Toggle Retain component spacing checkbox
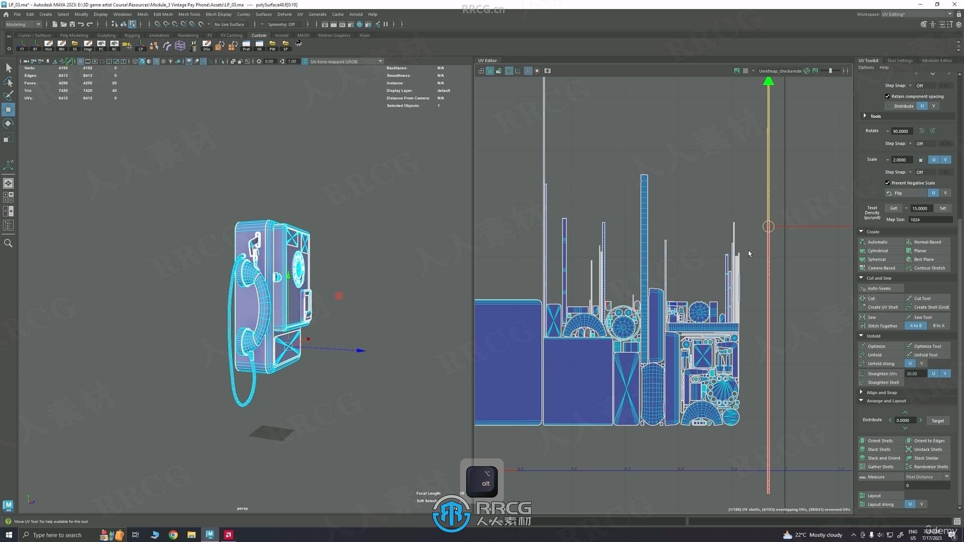Image resolution: width=964 pixels, height=542 pixels. tap(887, 96)
